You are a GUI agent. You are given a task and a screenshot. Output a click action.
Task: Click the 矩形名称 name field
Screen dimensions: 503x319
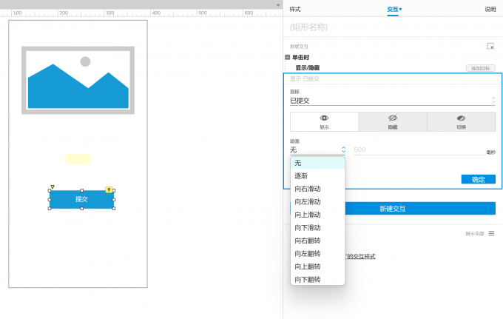coord(393,27)
